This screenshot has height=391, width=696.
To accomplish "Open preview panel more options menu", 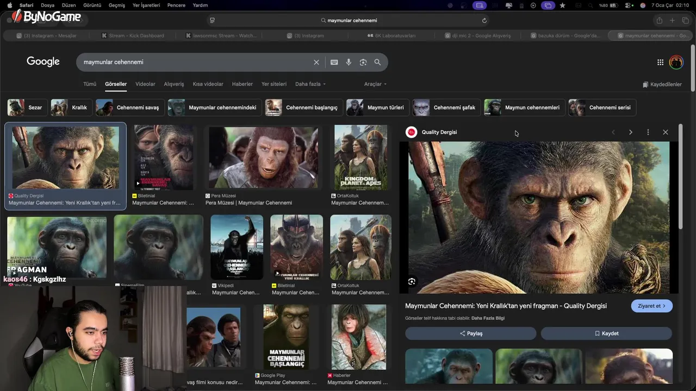I will [x=648, y=132].
